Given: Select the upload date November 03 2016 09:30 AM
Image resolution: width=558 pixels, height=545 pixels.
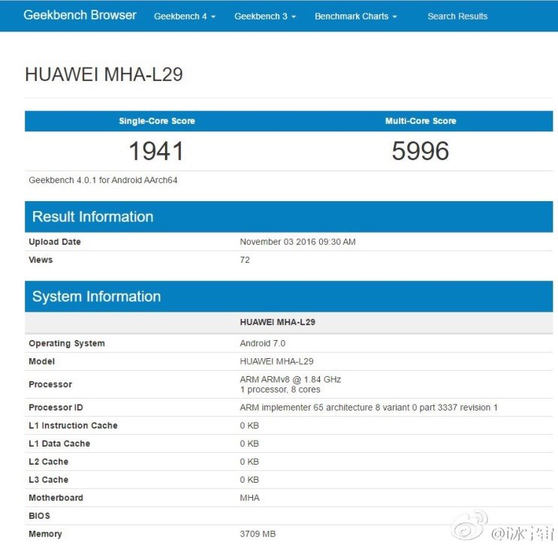Looking at the screenshot, I should (x=298, y=242).
